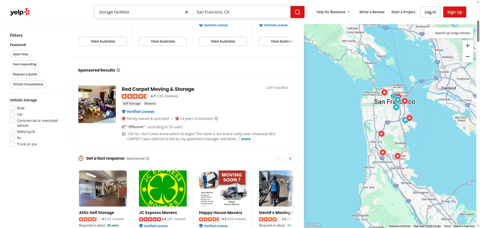The image size is (480, 228).
Task: Clear the storage facilities search text
Action: 187,12
